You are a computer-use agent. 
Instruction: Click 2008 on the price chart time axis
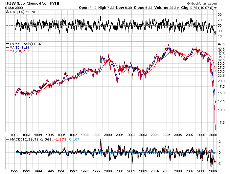tap(201, 135)
